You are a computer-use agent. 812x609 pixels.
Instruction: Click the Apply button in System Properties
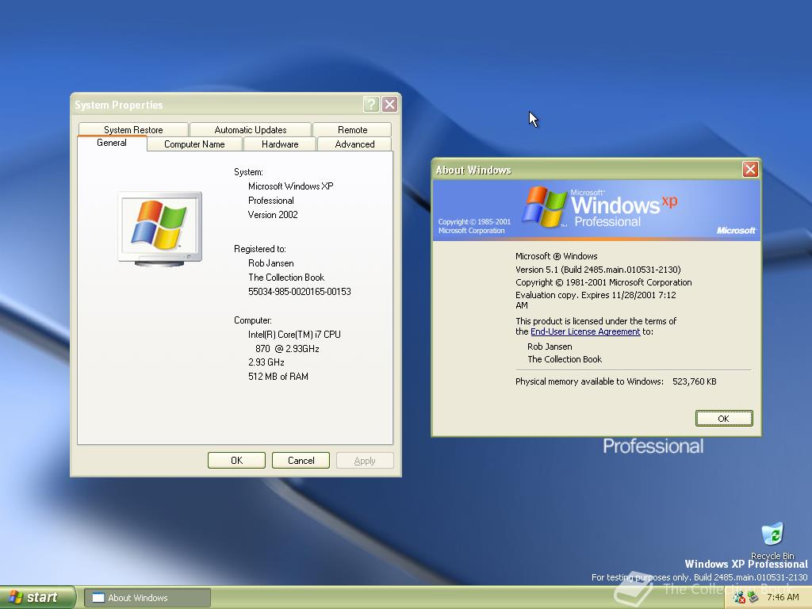point(365,461)
